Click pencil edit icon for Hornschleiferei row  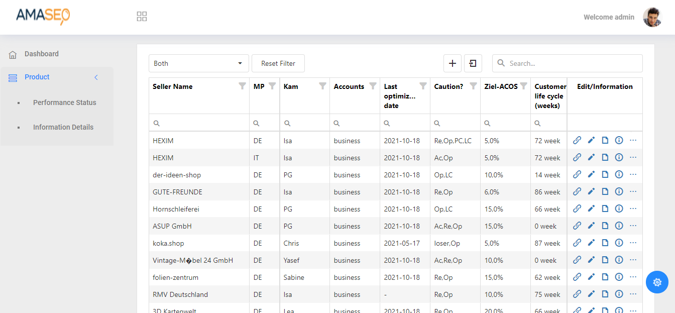tap(591, 209)
